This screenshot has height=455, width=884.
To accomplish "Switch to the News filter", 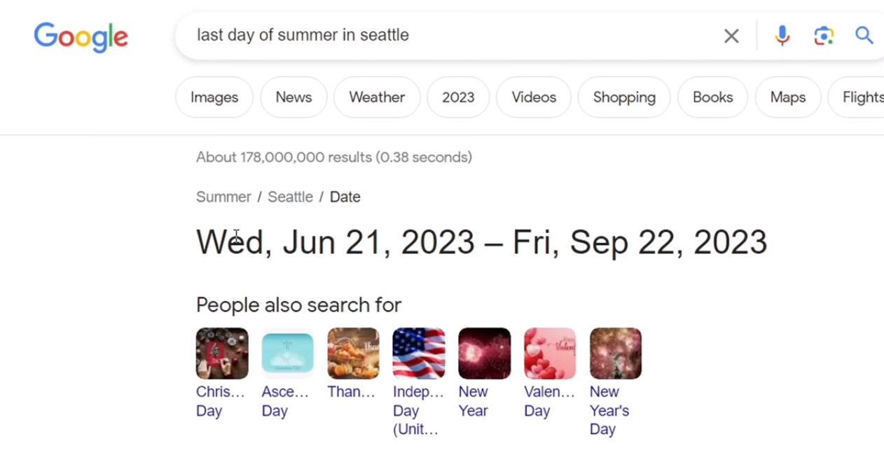I will coord(293,97).
